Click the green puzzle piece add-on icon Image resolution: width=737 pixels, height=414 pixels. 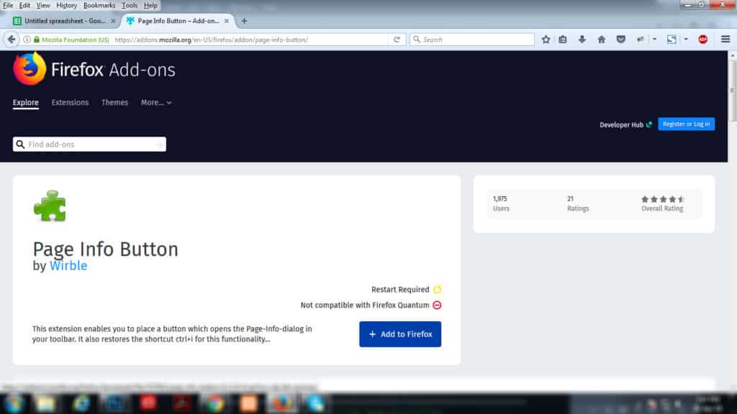(x=50, y=206)
